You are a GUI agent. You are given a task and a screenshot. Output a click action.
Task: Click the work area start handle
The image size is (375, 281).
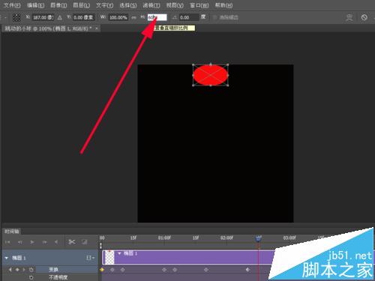click(100, 246)
